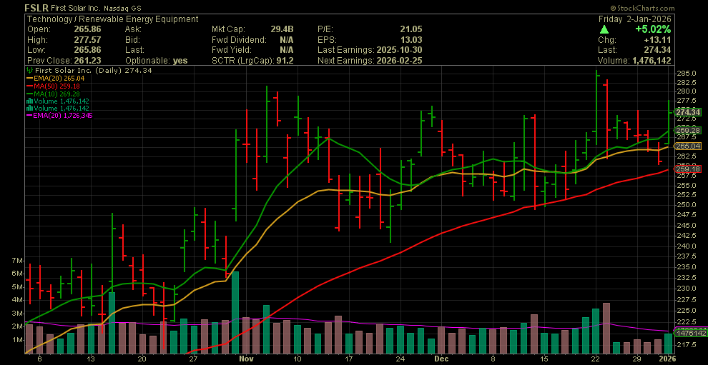The image size is (708, 365).
Task: Click the green up-arrow price change icon
Action: [604, 29]
